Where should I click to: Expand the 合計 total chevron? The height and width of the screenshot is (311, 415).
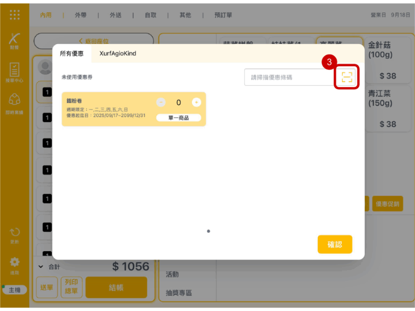[41, 266]
